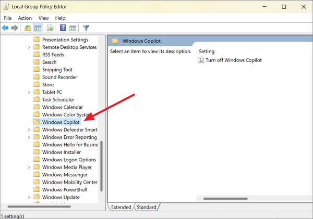
Task: Expand the Tablet PC tree node
Action: click(x=29, y=93)
